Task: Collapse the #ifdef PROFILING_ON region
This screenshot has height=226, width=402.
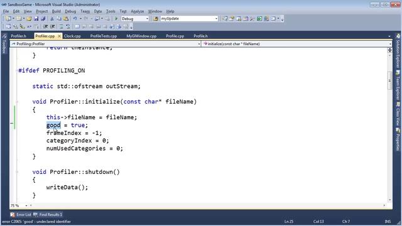Action: tap(17, 71)
